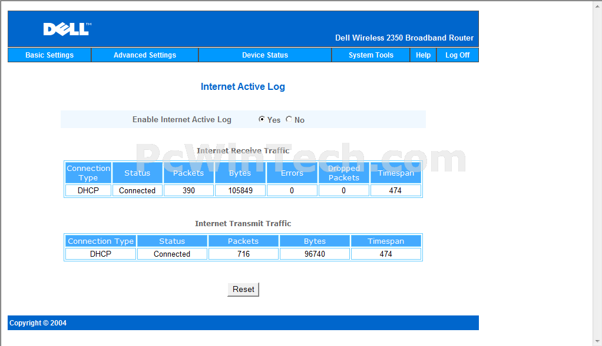Click receive table timespan value 474
The image size is (602, 346).
395,190
